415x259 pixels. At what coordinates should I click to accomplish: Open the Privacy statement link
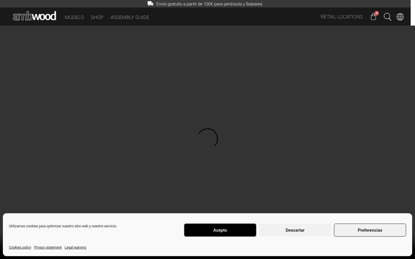click(x=48, y=247)
